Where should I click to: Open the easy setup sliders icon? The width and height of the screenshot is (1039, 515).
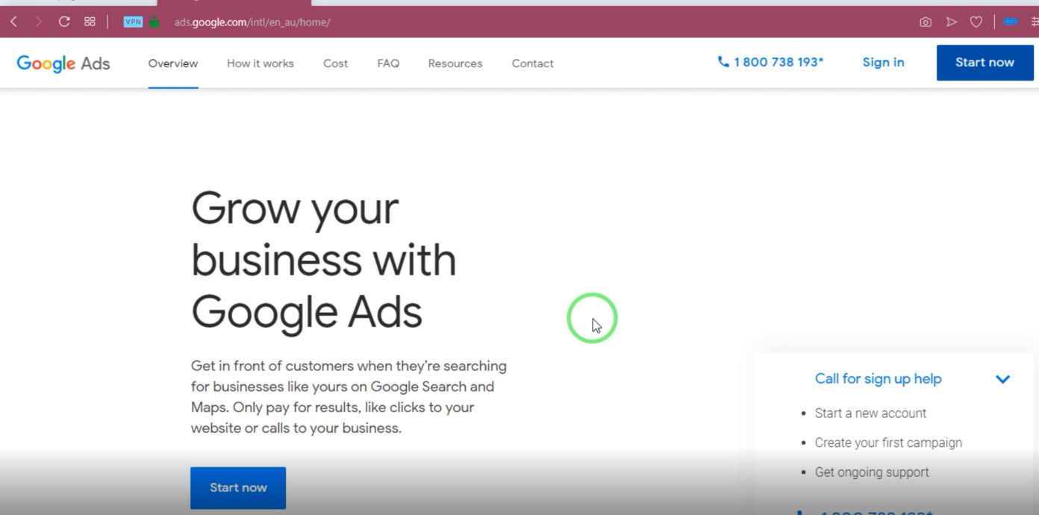click(x=1035, y=22)
